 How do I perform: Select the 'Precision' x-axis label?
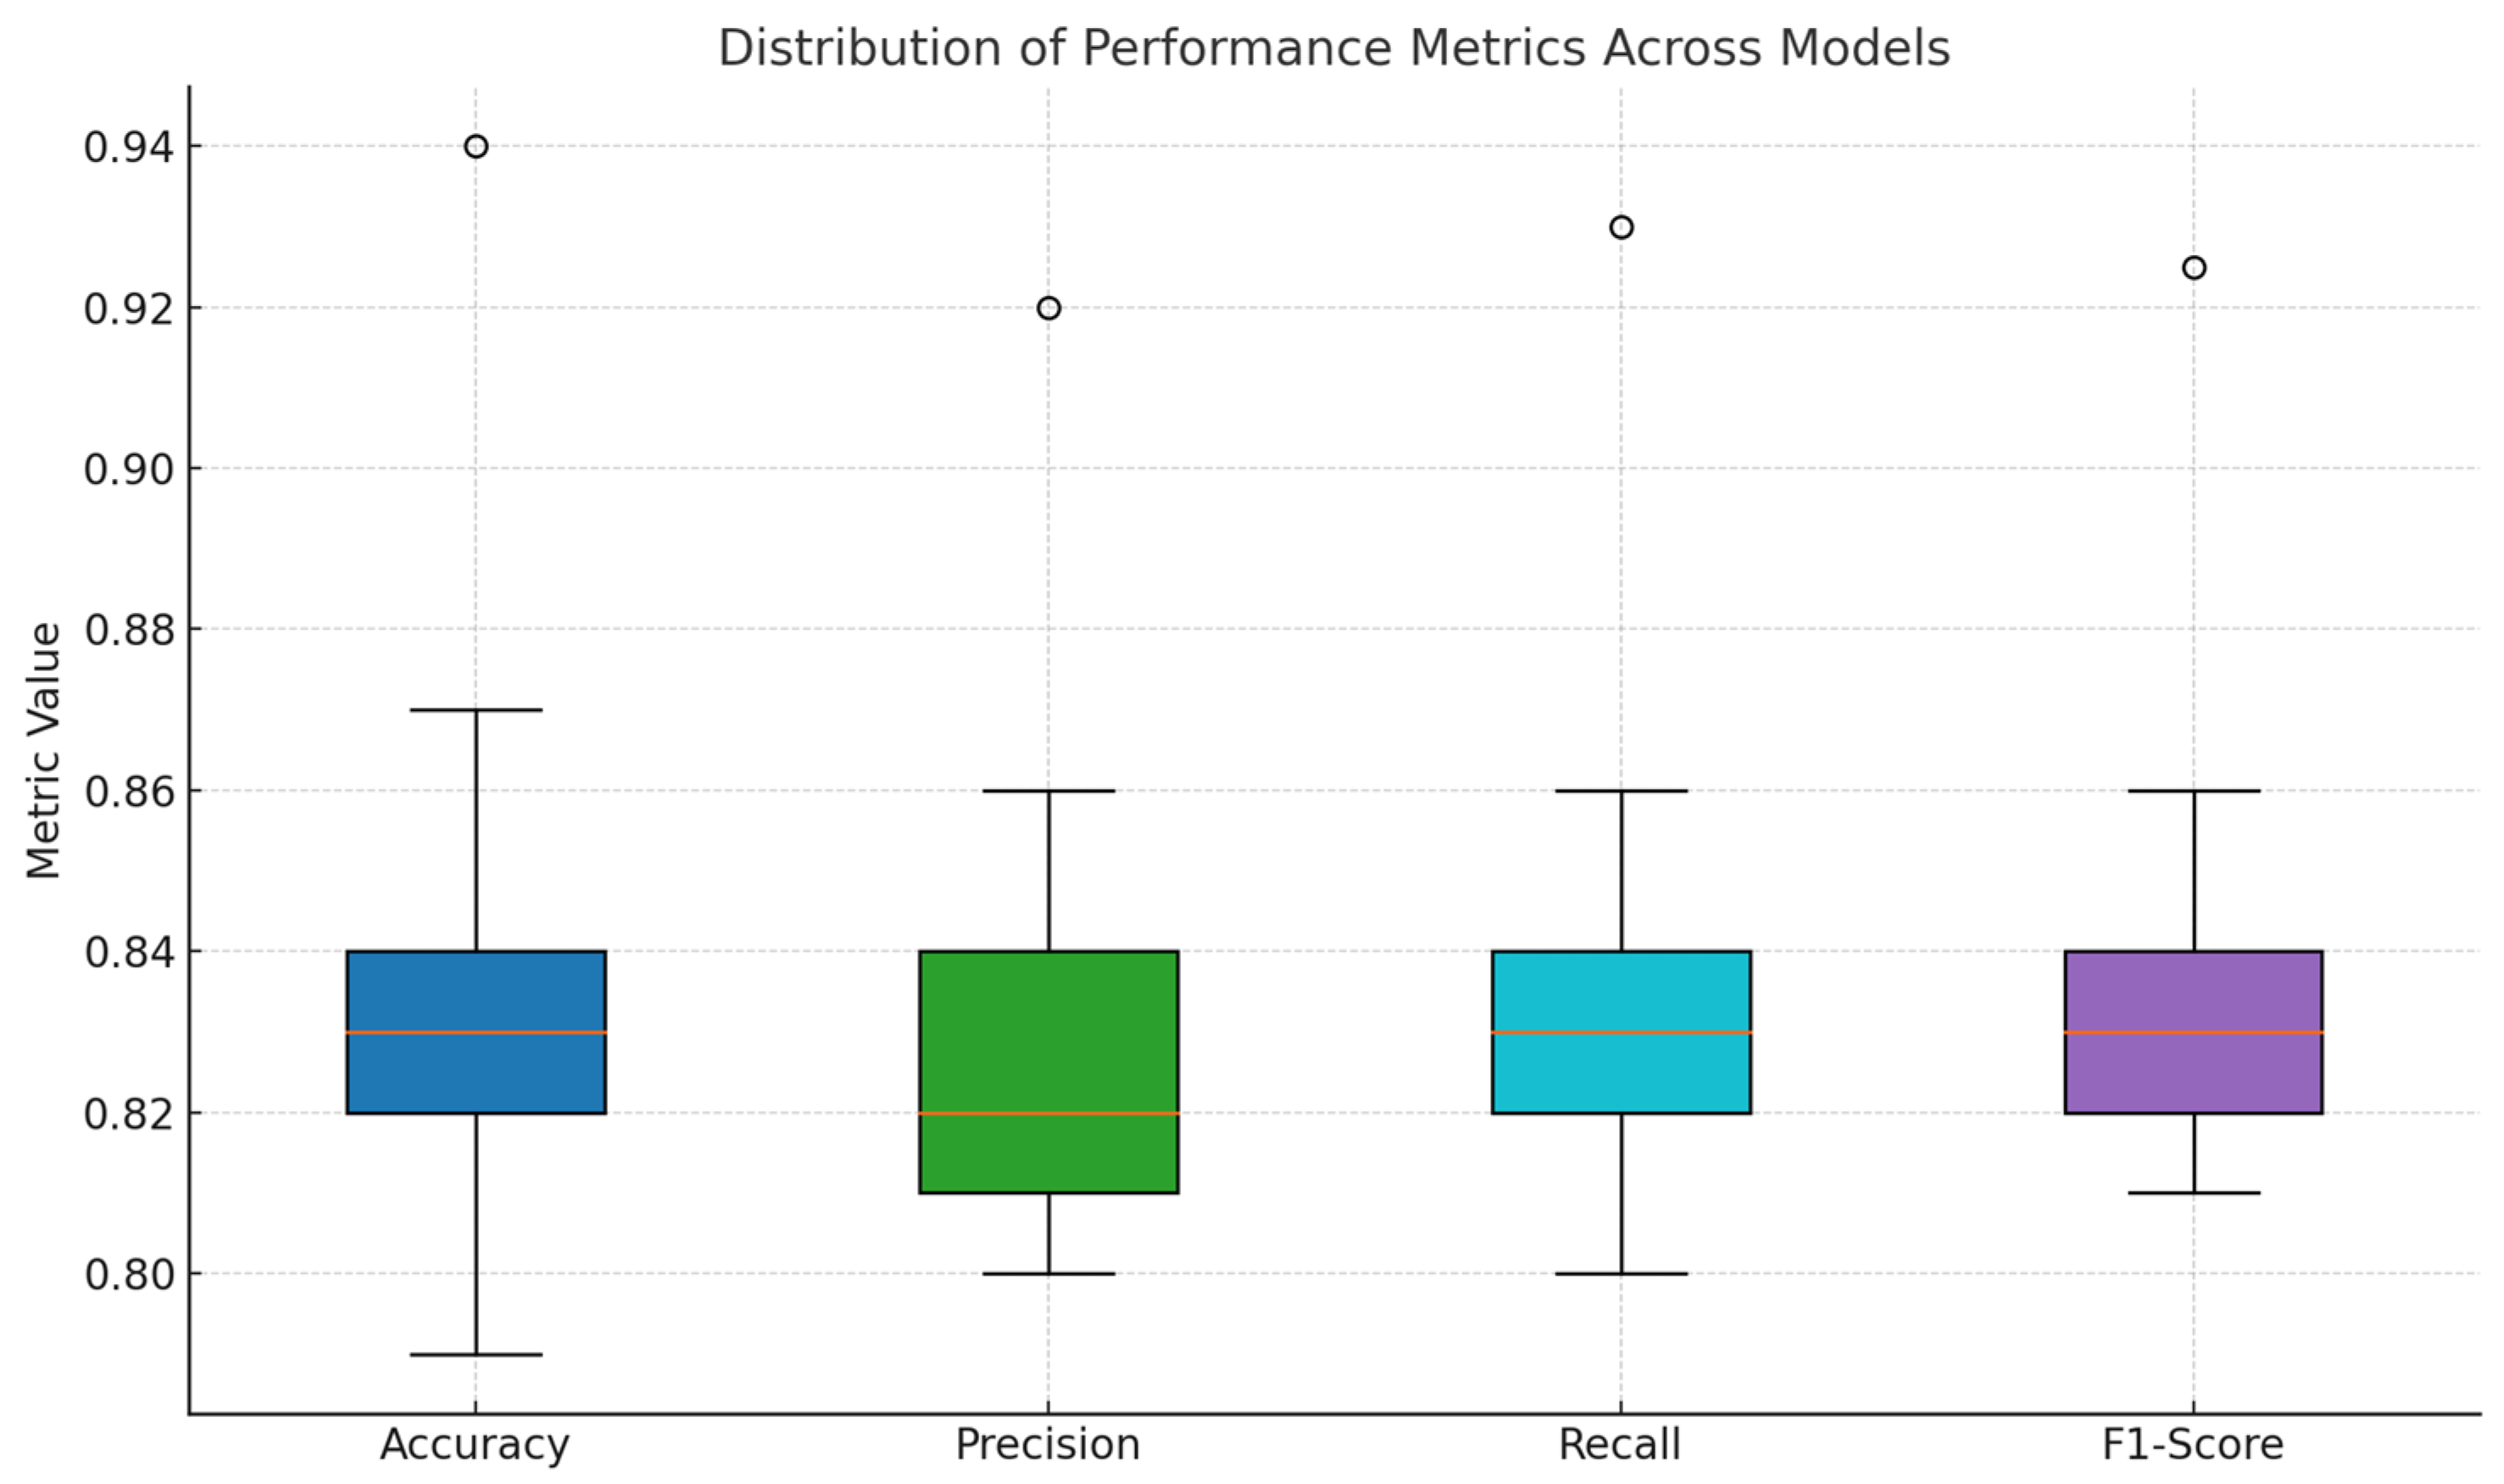(1048, 1445)
